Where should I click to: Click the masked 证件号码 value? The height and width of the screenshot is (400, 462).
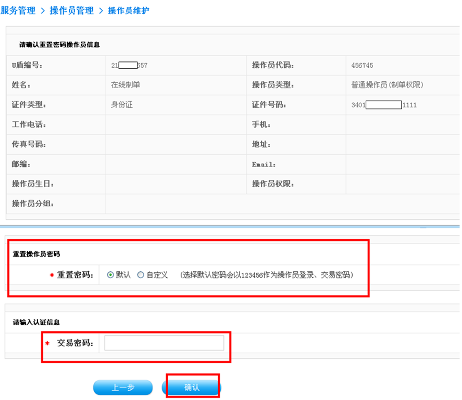click(384, 105)
